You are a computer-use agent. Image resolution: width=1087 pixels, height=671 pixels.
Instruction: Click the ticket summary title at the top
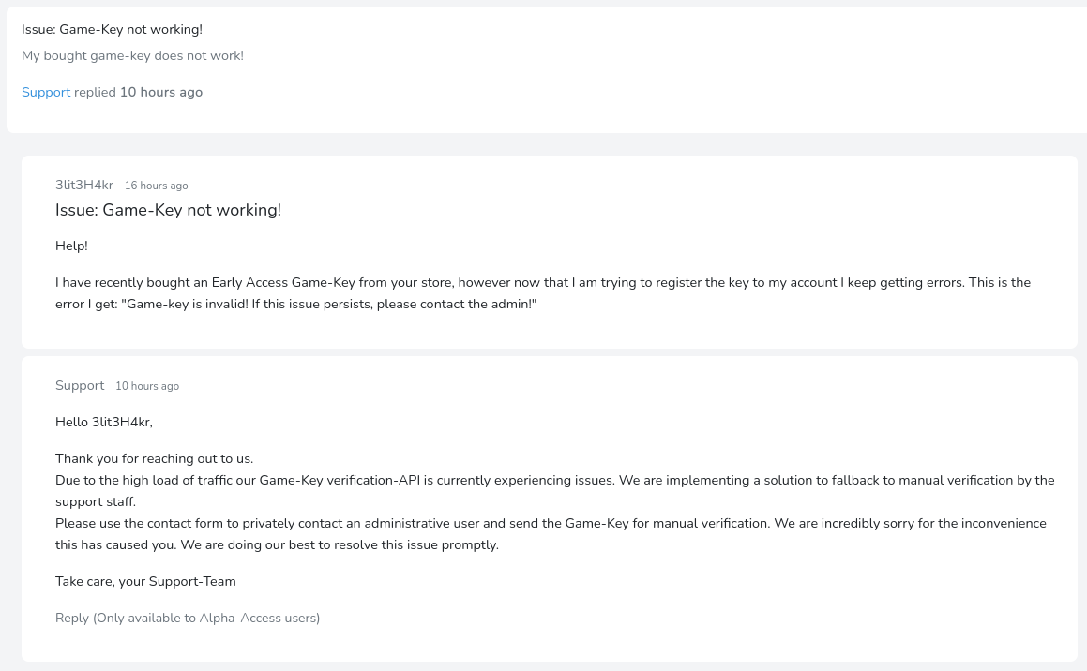click(112, 29)
